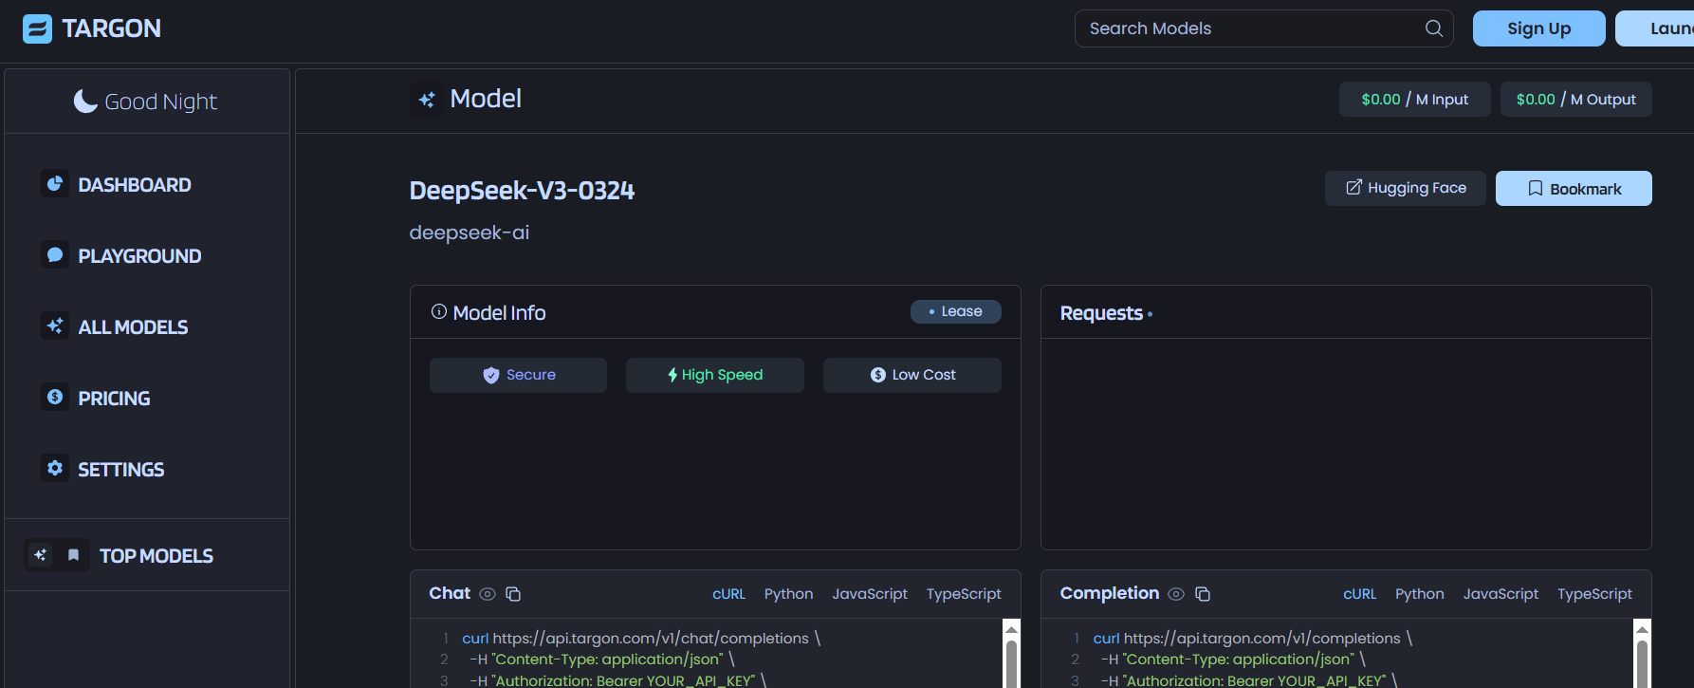Image resolution: width=1694 pixels, height=688 pixels.
Task: Click the $0.00 / M Input price
Action: [1414, 99]
